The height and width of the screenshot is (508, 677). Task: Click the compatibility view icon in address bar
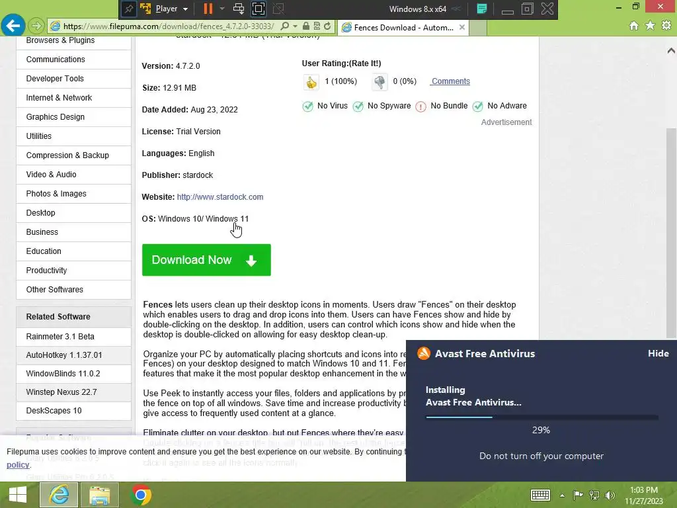317,26
